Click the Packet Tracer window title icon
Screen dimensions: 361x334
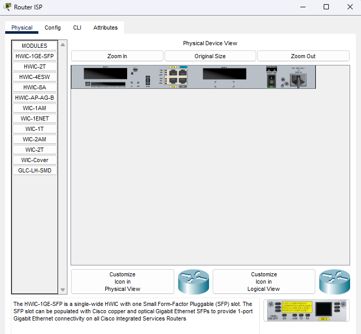coord(8,7)
